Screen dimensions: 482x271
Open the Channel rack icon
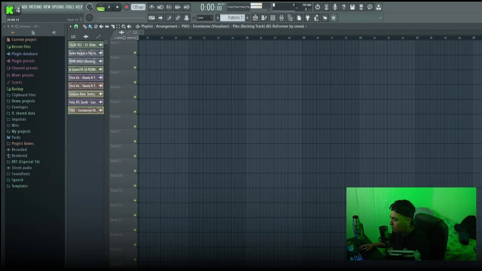coord(273,18)
